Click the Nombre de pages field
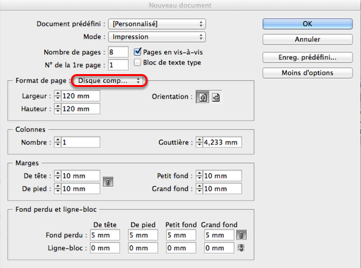Image resolution: width=361 pixels, height=268 pixels. (x=119, y=52)
